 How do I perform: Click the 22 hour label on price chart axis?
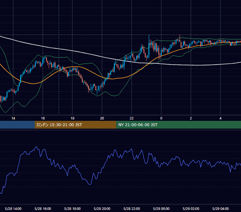[x=131, y=118]
